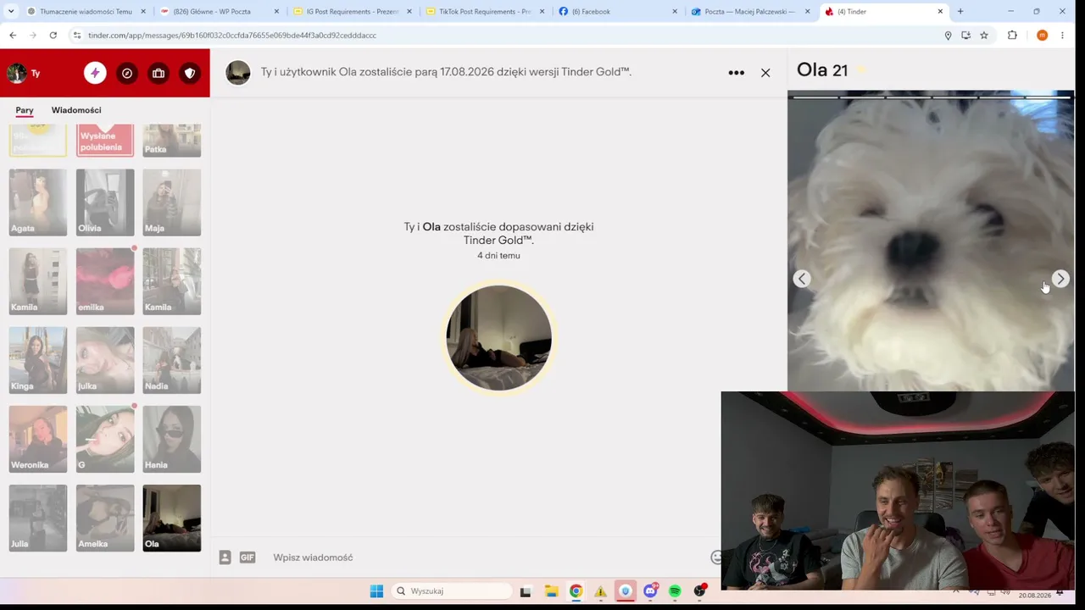Expand the Chrome tab search dropdown
1085x610 pixels.
pos(10,12)
